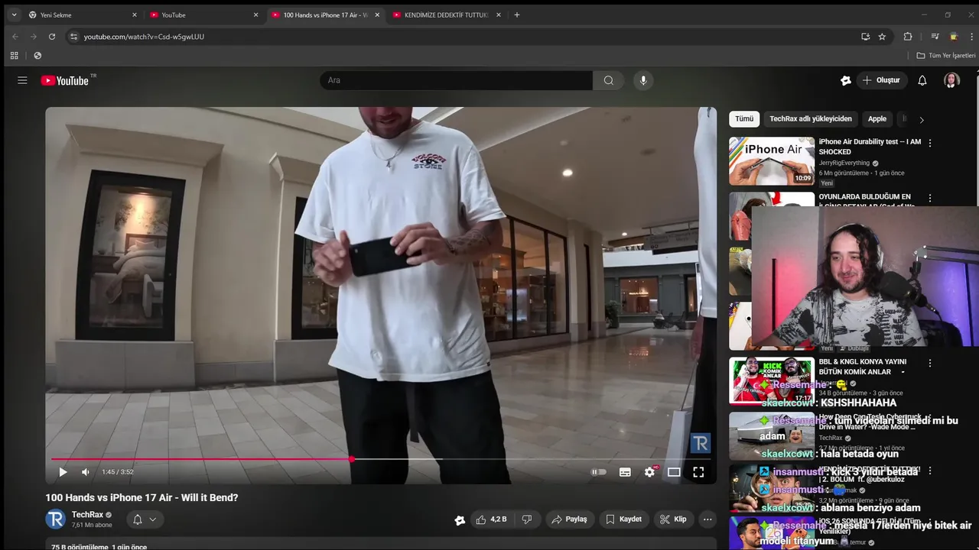The width and height of the screenshot is (979, 550).
Task: Click the search magnifier button
Action: pyautogui.click(x=609, y=80)
